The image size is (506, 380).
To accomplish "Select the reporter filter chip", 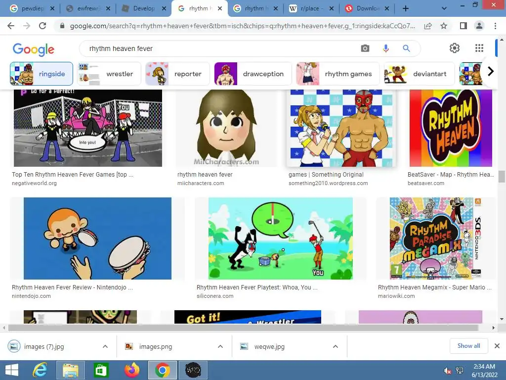I will pos(177,74).
